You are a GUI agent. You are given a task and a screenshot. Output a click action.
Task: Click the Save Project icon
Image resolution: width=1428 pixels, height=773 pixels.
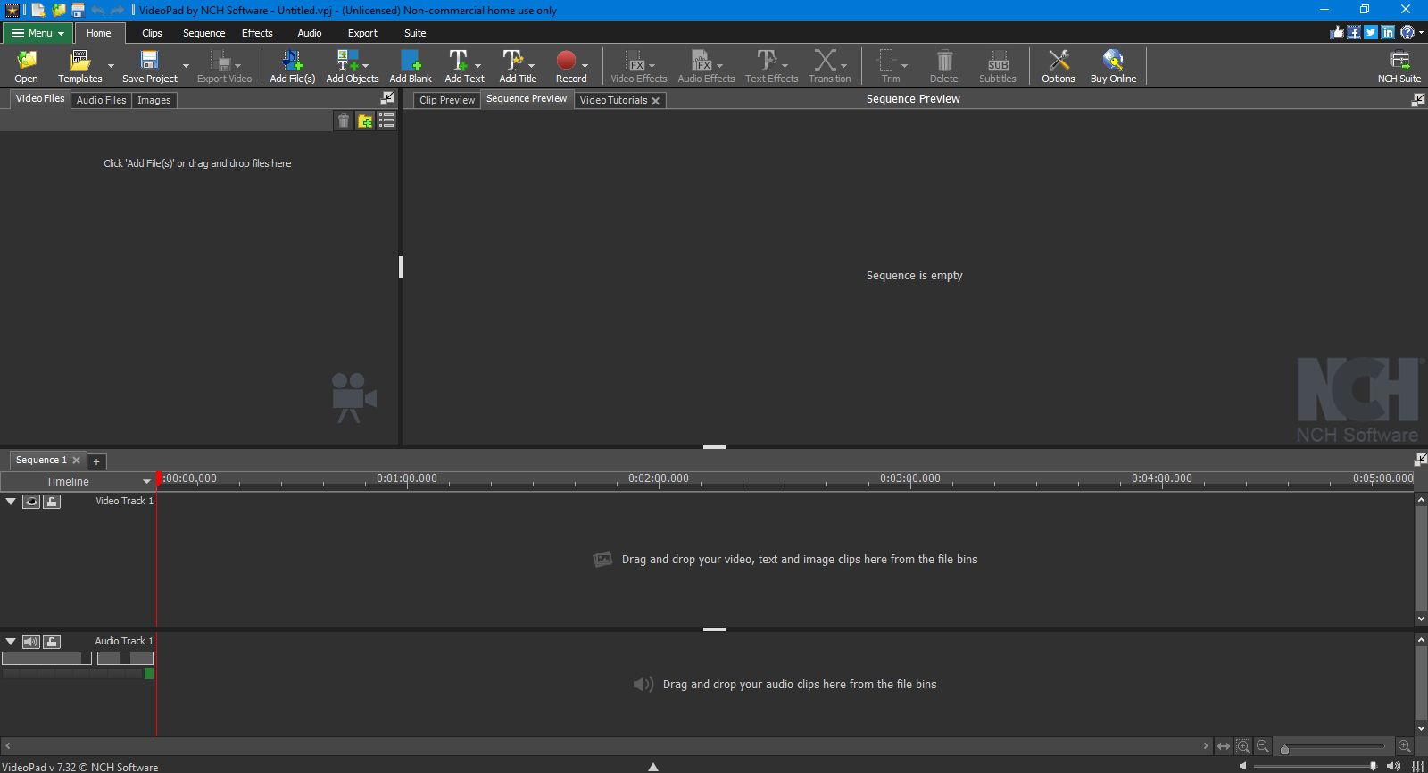149,60
